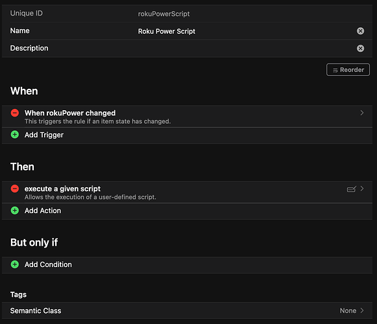Click green plus icon beside Add Trigger
The width and height of the screenshot is (377, 324).
(x=15, y=135)
